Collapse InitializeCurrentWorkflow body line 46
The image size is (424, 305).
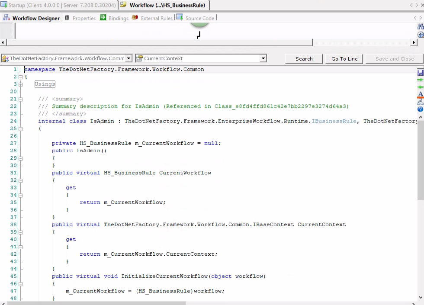(21, 284)
